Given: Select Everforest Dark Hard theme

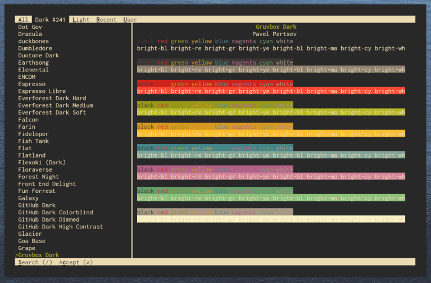Looking at the screenshot, I should 52,98.
